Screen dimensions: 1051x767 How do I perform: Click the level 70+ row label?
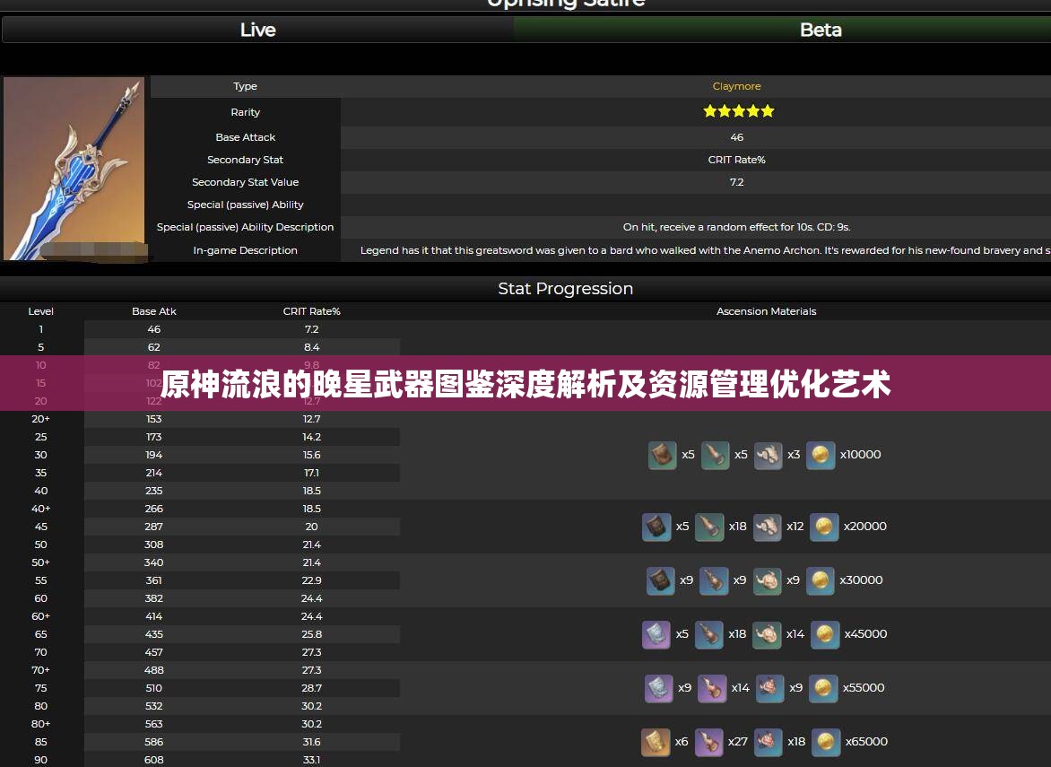(41, 670)
